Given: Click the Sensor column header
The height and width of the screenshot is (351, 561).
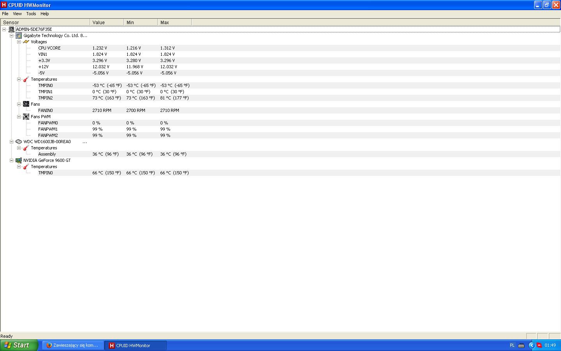Looking at the screenshot, I should tap(45, 22).
